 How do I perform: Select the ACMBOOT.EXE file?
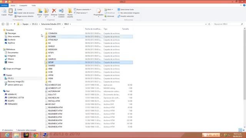coord(89,85)
